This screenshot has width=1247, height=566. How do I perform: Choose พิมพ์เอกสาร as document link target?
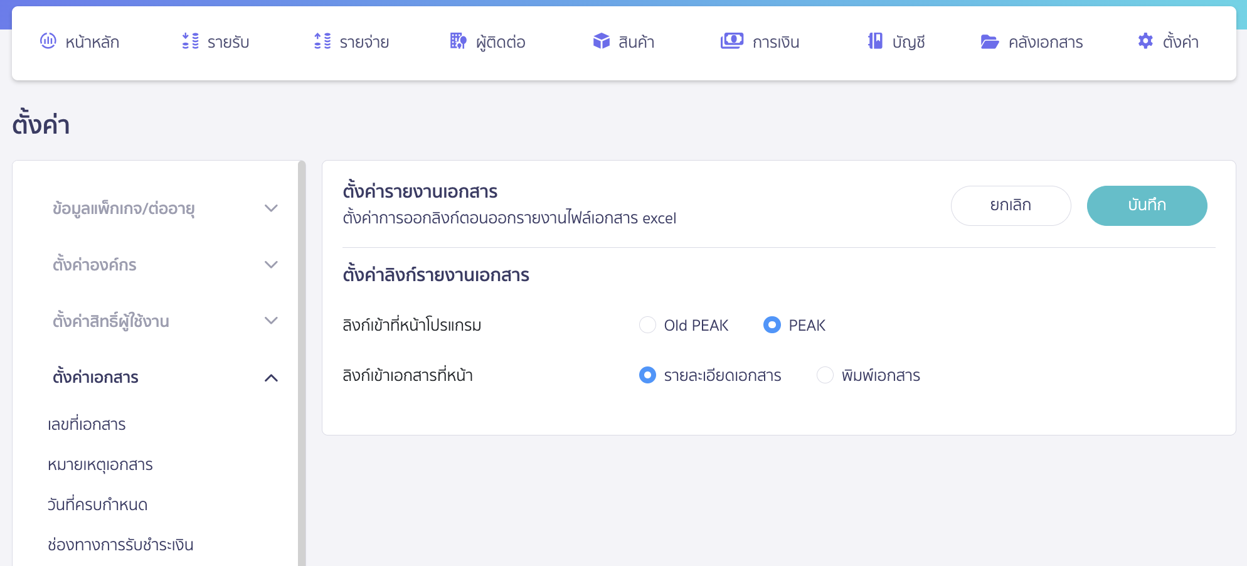[825, 375]
